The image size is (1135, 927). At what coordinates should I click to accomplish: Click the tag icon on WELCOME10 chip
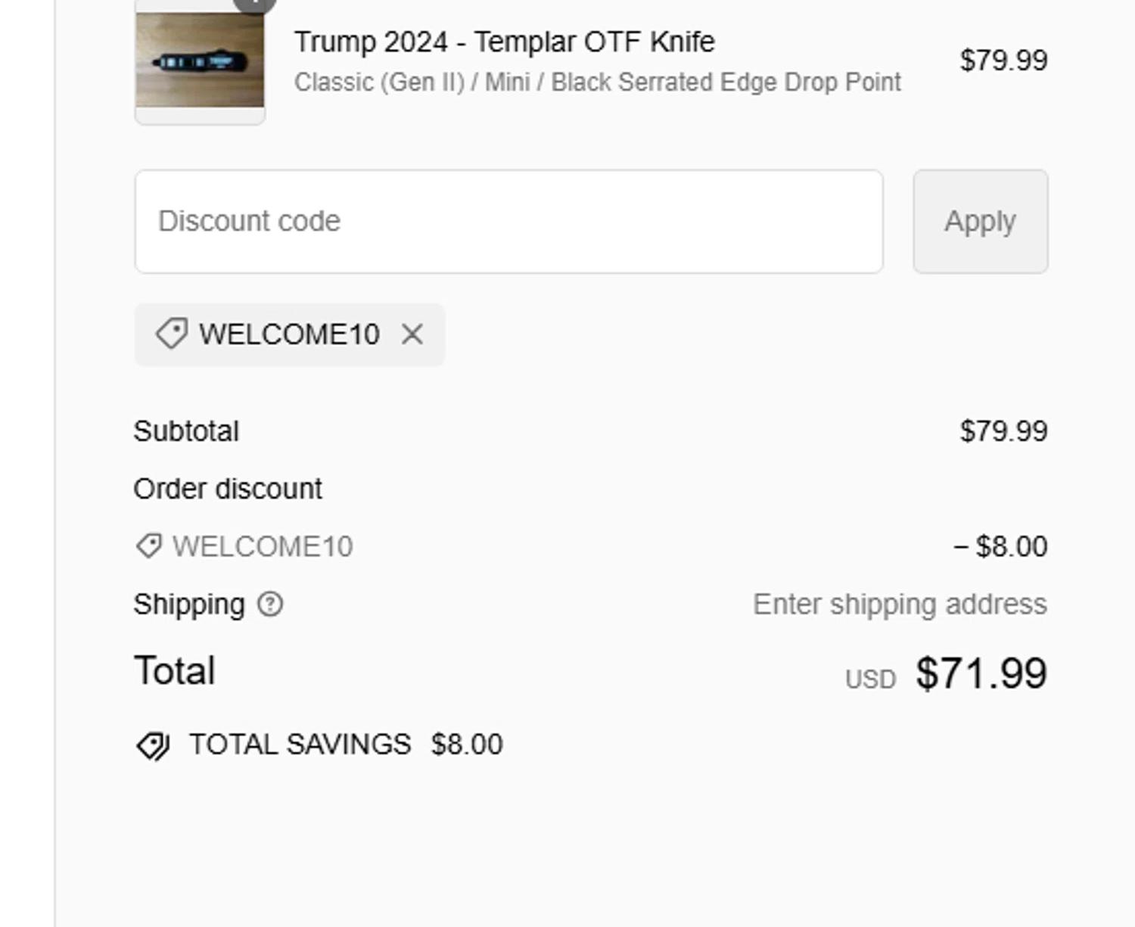coord(172,334)
